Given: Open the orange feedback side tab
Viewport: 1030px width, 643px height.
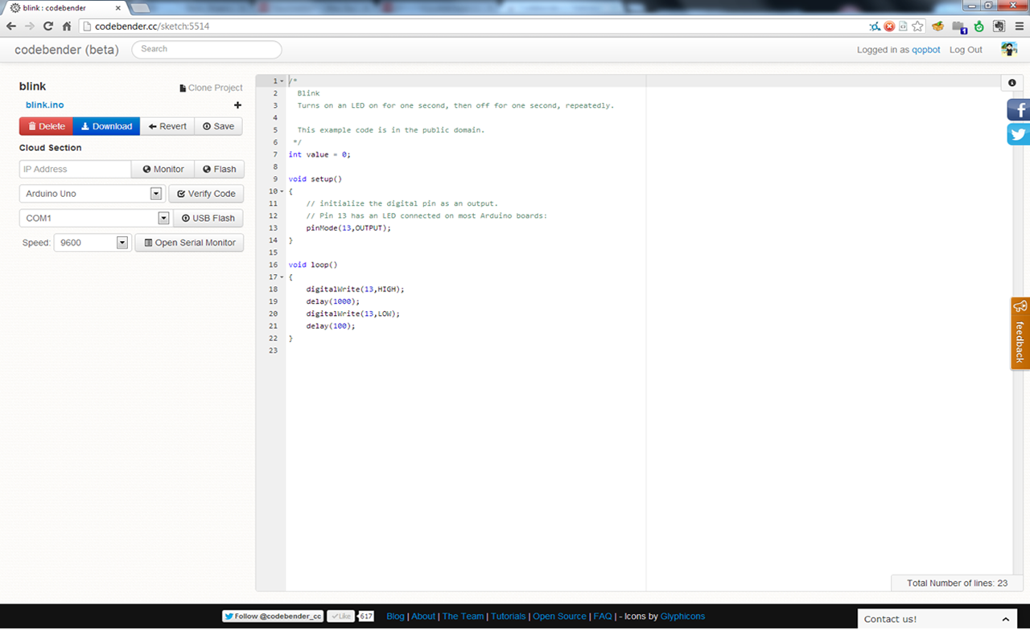Looking at the screenshot, I should click(1020, 334).
